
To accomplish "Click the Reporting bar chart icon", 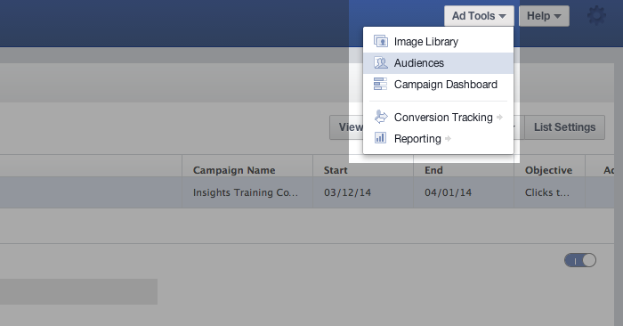I will [x=380, y=138].
